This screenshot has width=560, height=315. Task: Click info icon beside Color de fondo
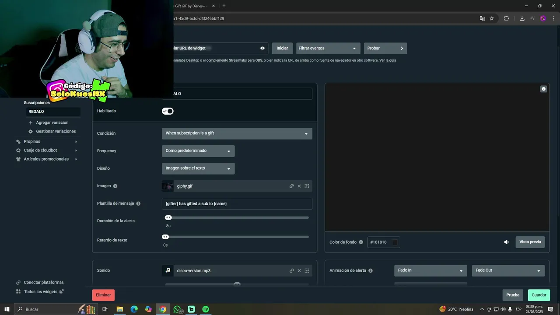(361, 242)
